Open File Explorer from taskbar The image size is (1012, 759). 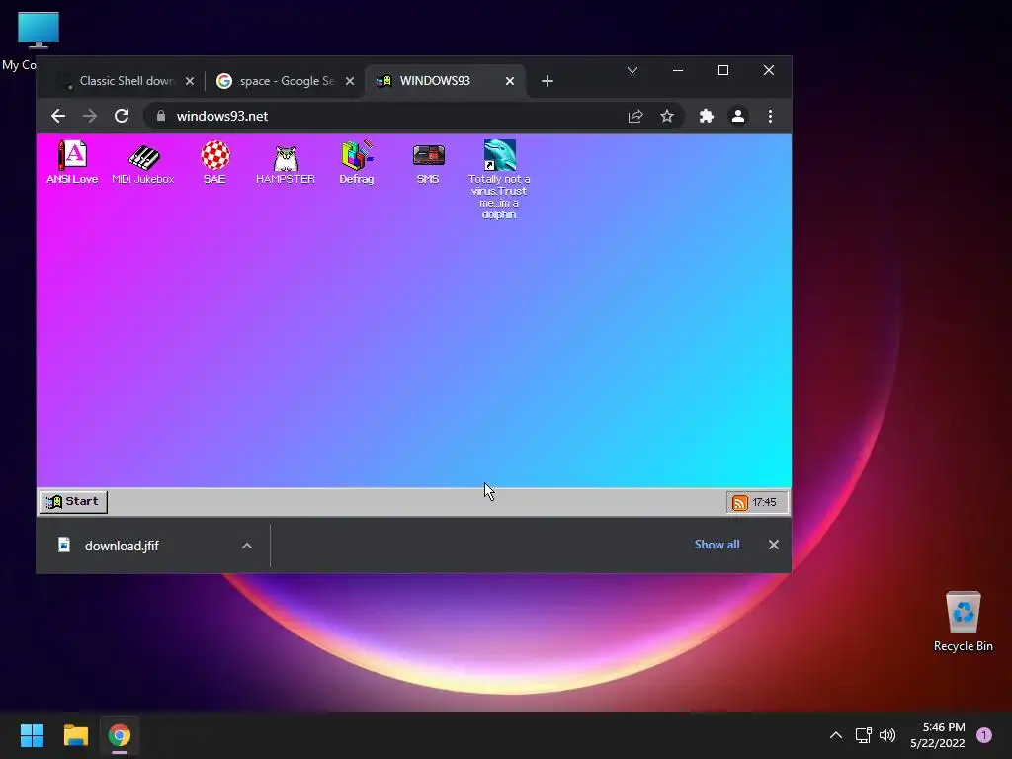coord(75,735)
